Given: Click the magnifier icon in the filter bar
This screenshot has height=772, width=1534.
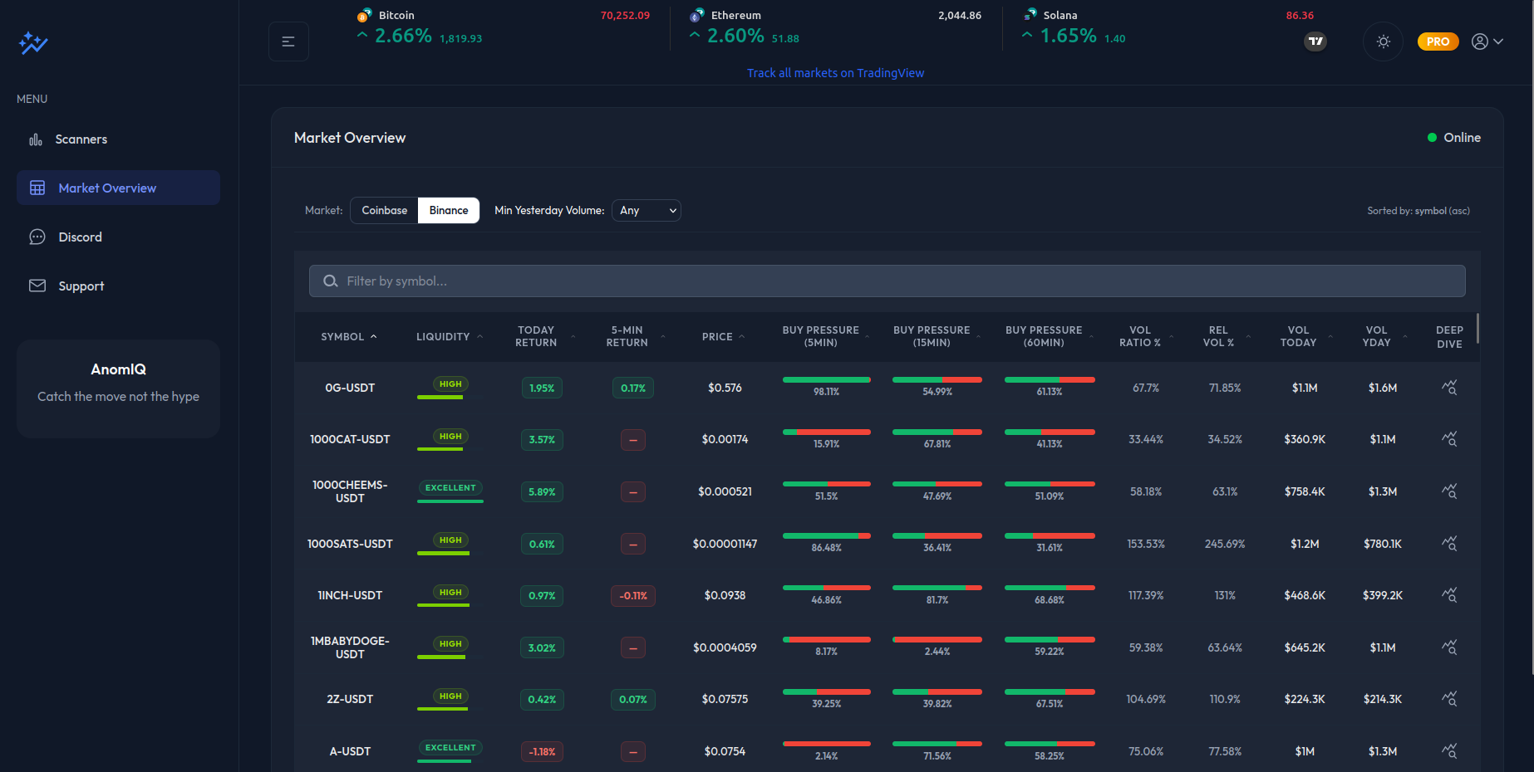Looking at the screenshot, I should 330,281.
